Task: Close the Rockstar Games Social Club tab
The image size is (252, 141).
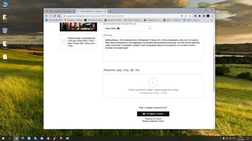Action: click(x=74, y=11)
